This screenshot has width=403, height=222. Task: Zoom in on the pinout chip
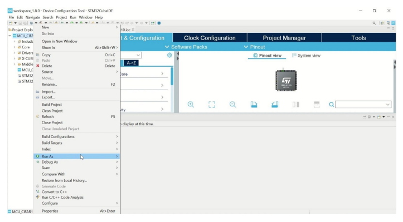pyautogui.click(x=191, y=105)
